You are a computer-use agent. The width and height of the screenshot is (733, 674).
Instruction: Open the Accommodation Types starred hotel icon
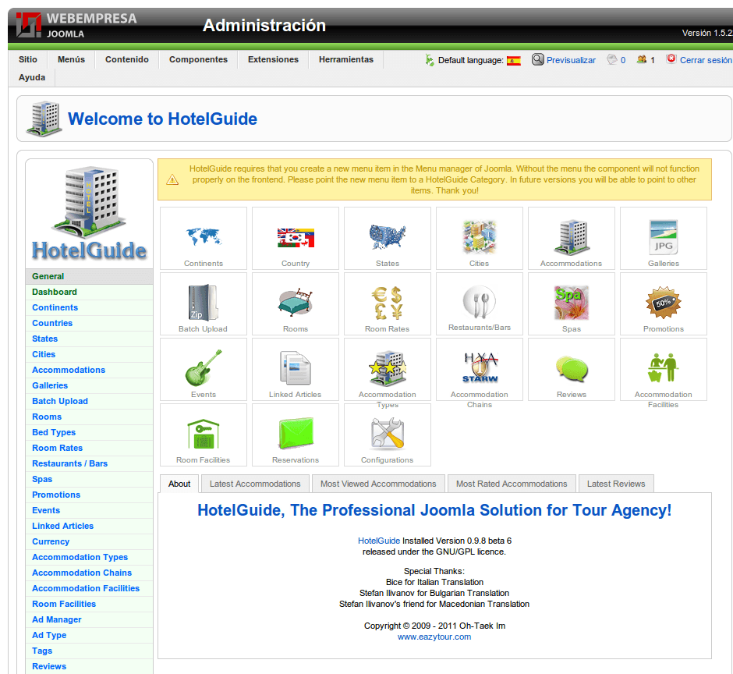point(388,368)
